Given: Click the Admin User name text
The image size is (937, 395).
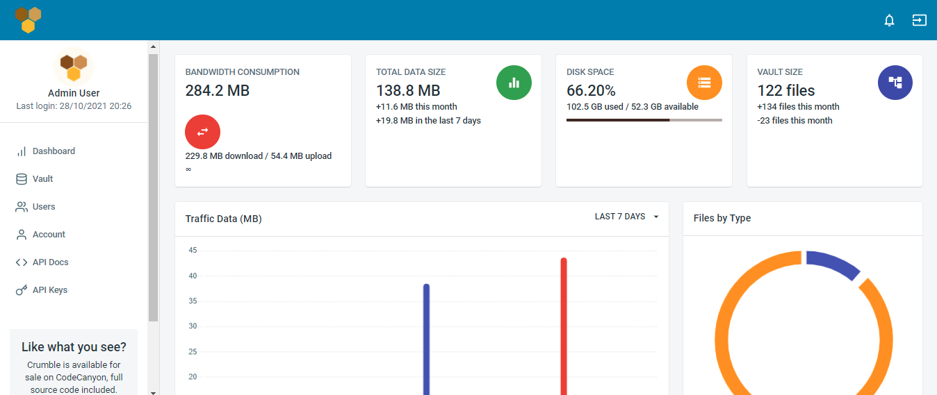Looking at the screenshot, I should click(74, 93).
